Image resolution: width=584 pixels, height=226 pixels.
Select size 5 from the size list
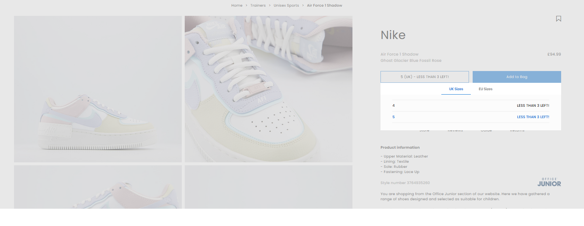[x=471, y=117]
